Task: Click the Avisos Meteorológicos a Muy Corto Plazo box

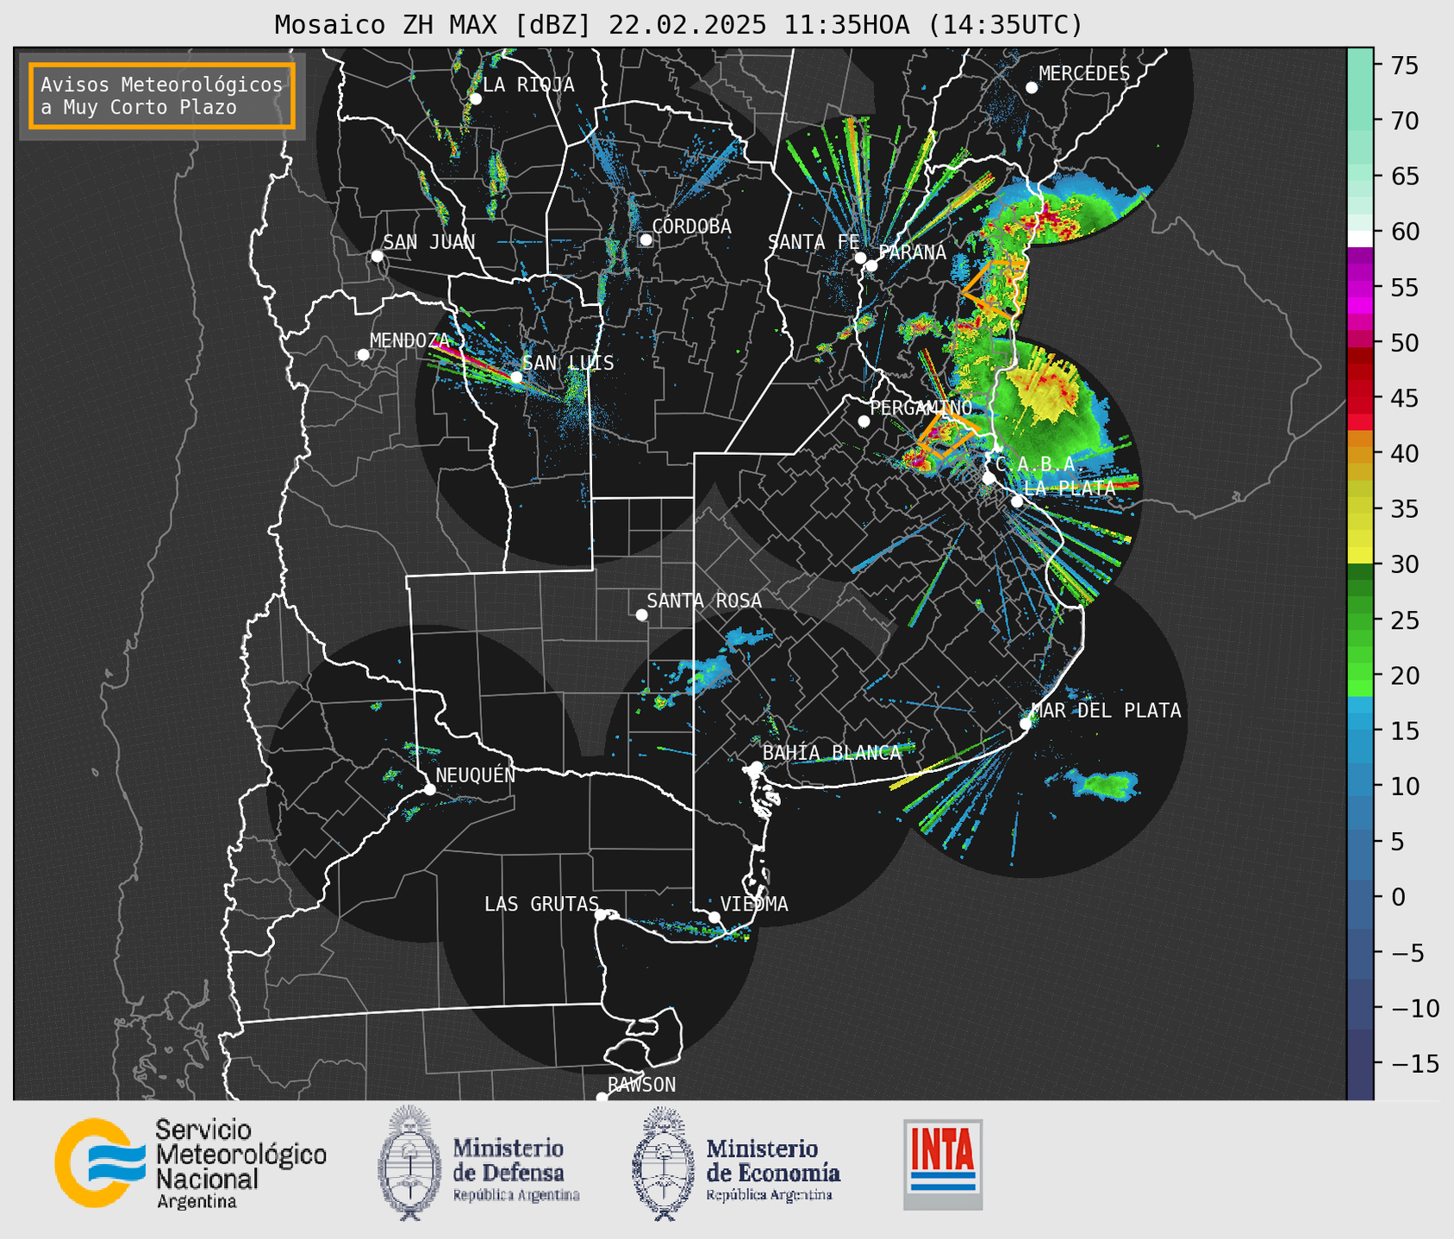Action: pyautogui.click(x=162, y=96)
